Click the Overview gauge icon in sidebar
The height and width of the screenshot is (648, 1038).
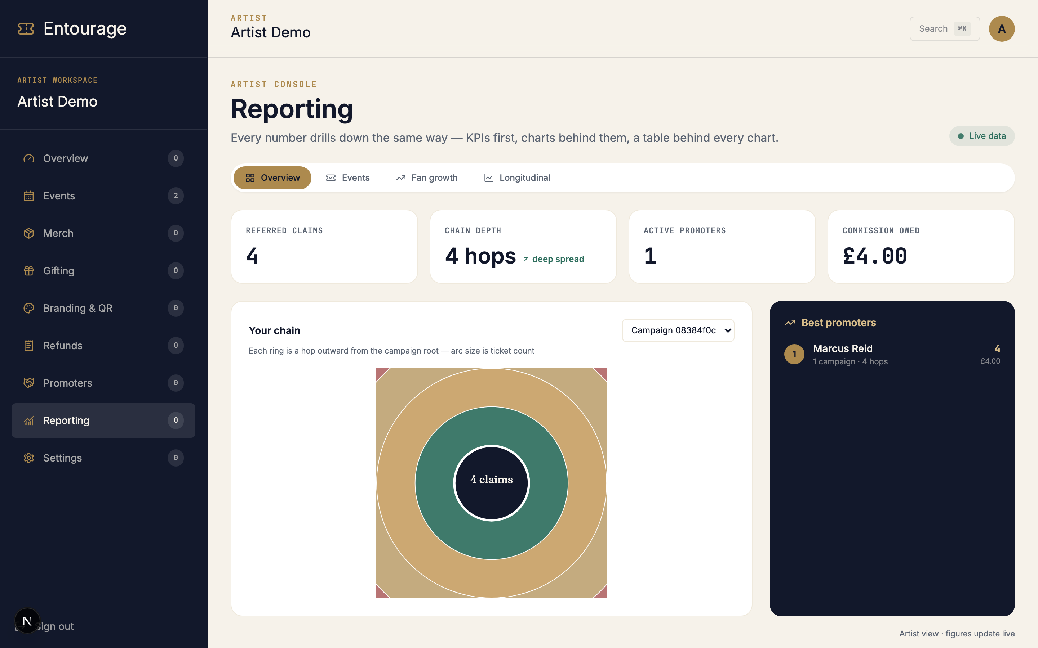point(29,158)
